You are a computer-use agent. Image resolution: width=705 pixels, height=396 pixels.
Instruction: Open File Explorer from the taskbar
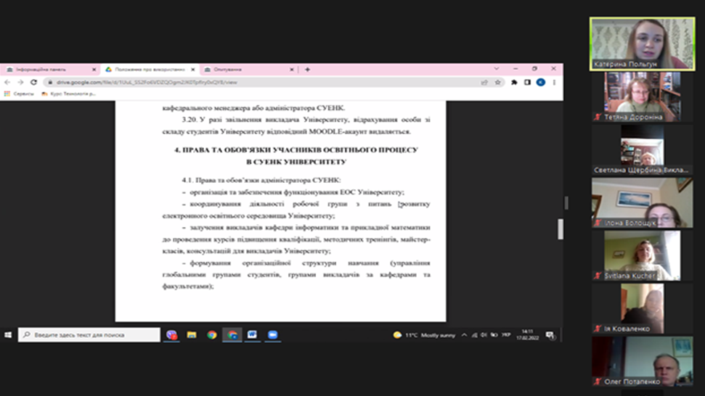[x=192, y=335]
